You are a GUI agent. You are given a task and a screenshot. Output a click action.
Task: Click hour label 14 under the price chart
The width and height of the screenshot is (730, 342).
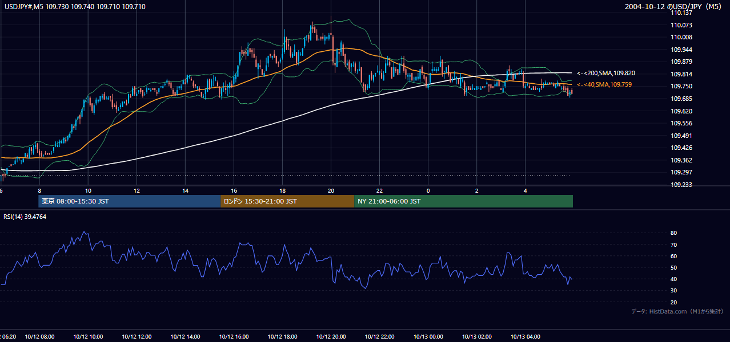click(x=185, y=191)
